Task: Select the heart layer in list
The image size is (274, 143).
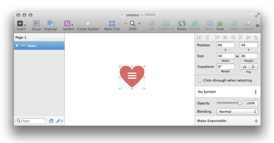Action: point(39,46)
